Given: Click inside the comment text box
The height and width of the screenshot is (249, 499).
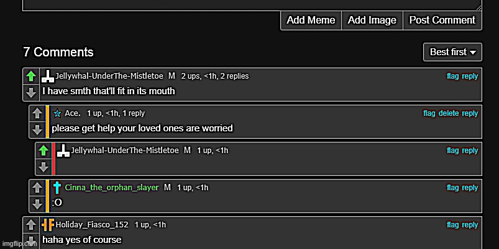Looking at the screenshot, I should click(249, 4).
